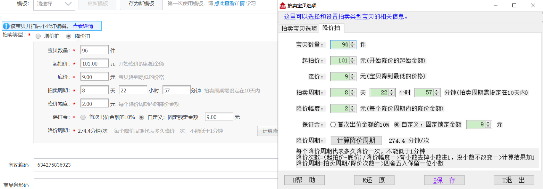Open the 查看详情 link in the notice

(83, 26)
